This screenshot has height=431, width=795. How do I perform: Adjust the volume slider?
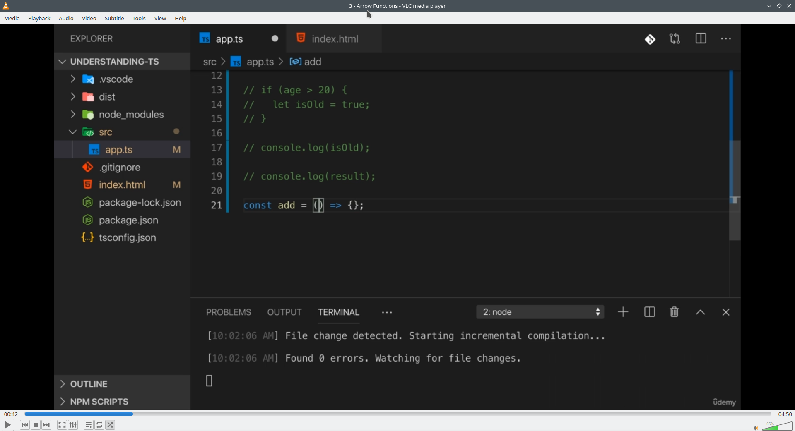click(777, 426)
